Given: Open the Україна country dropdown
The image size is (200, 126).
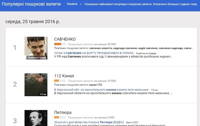Looking at the screenshot, I should [x=74, y=4].
